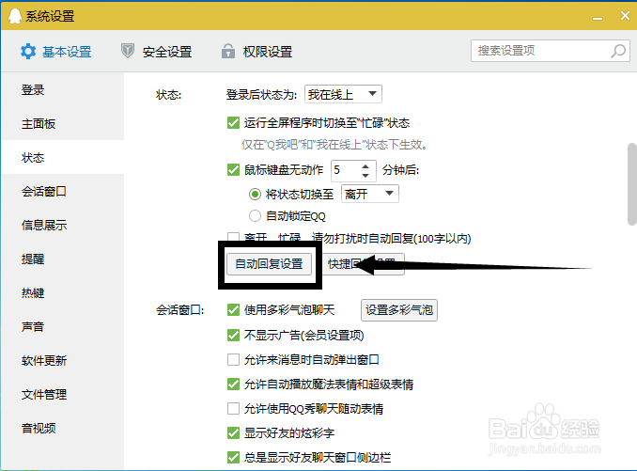
Task: Select 状态 in the sidebar
Action: 63,157
